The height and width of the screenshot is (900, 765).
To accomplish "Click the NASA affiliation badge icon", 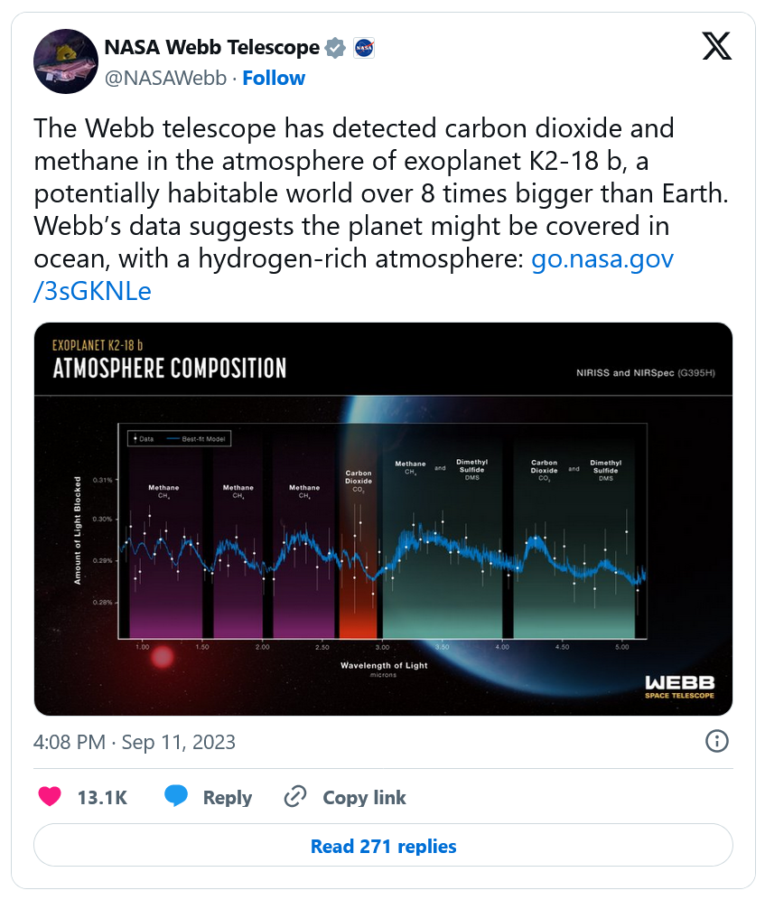I will point(363,48).
